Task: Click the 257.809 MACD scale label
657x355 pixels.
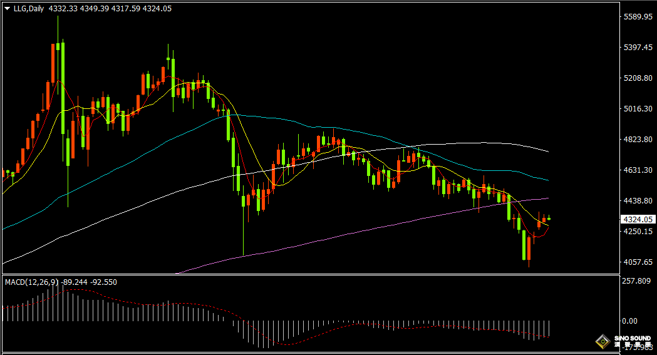Action: [636, 281]
